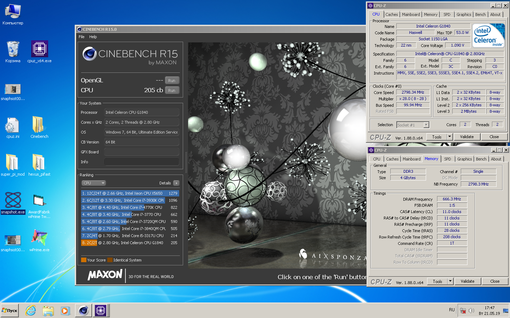Select Xeon X5650 ranking row
Image resolution: width=510 pixels, height=318 pixels.
[x=130, y=193]
